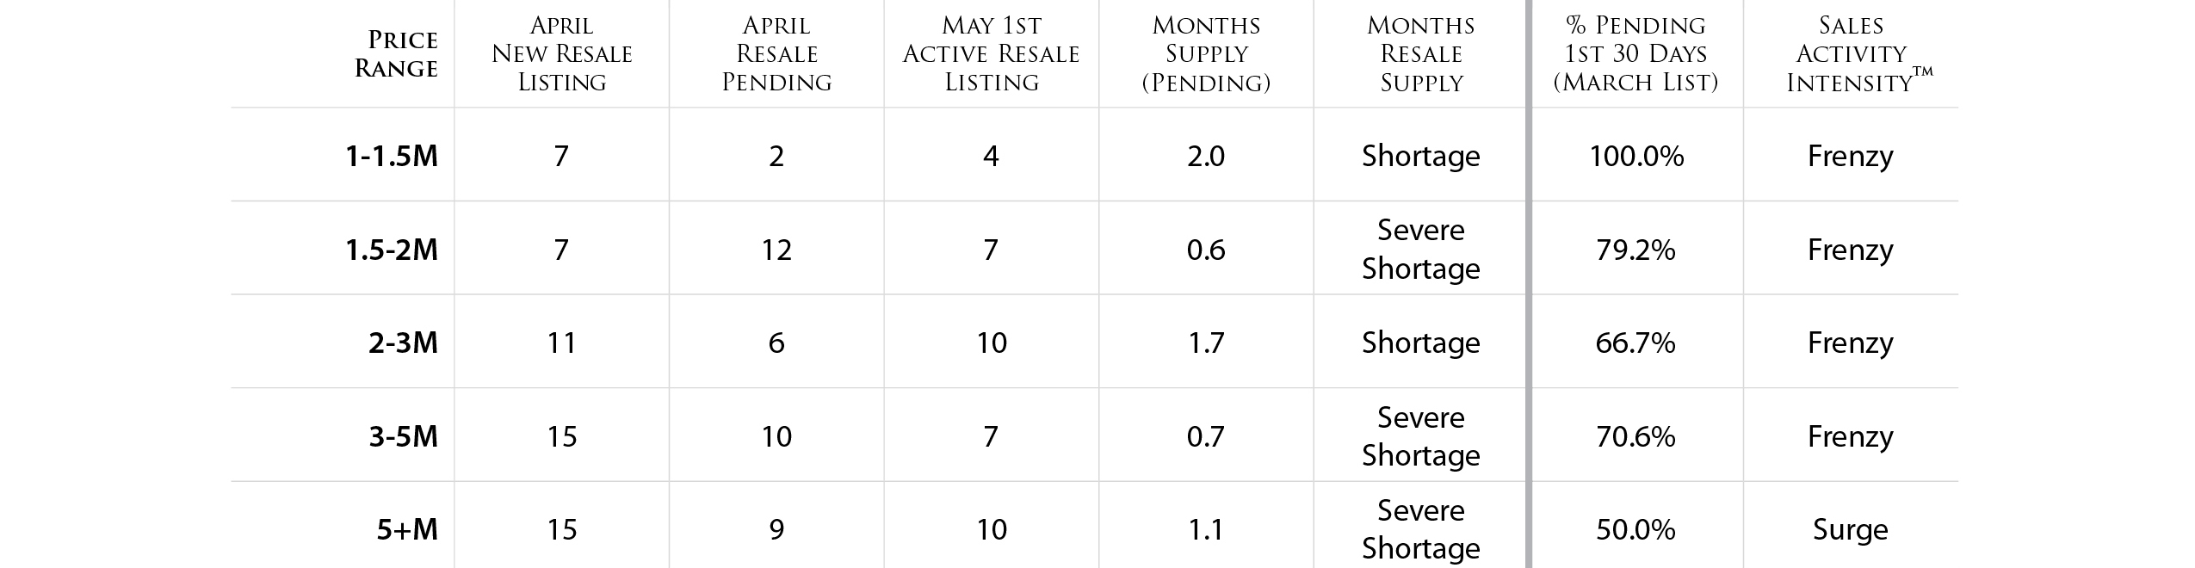Click the April Resale Pending header

pyautogui.click(x=776, y=53)
